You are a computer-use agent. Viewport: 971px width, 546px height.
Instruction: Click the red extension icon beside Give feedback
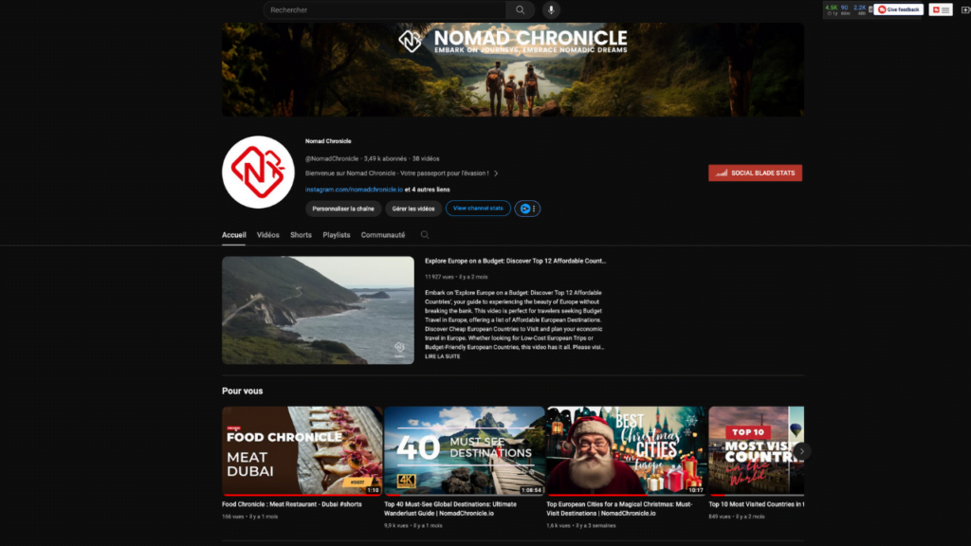click(941, 9)
